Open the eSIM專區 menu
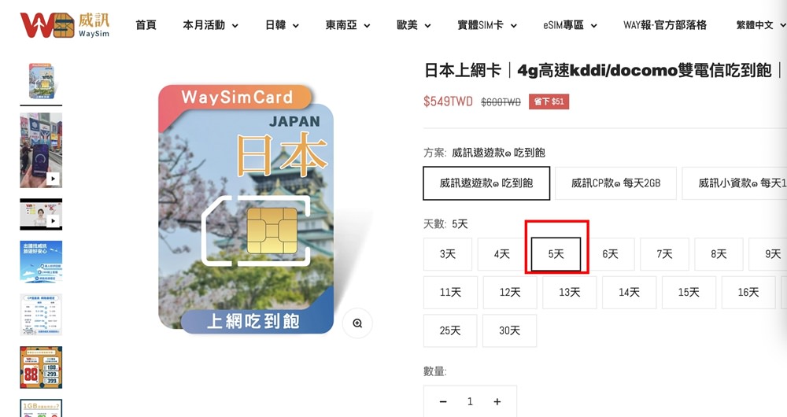Screen dimensions: 787x417 (x=570, y=25)
